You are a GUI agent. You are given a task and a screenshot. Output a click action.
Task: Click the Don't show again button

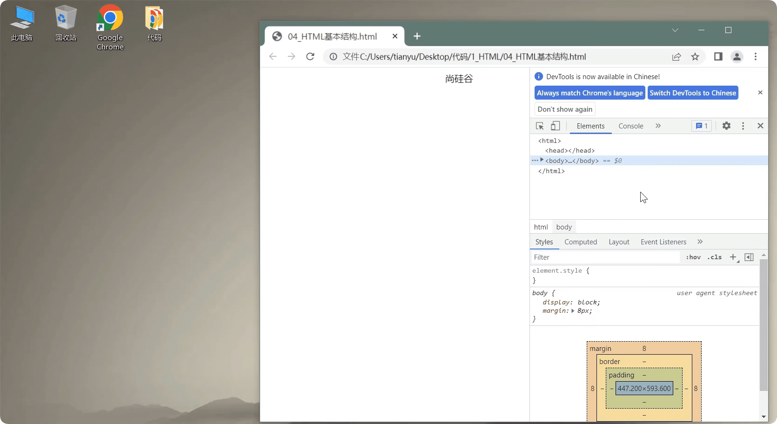point(565,109)
